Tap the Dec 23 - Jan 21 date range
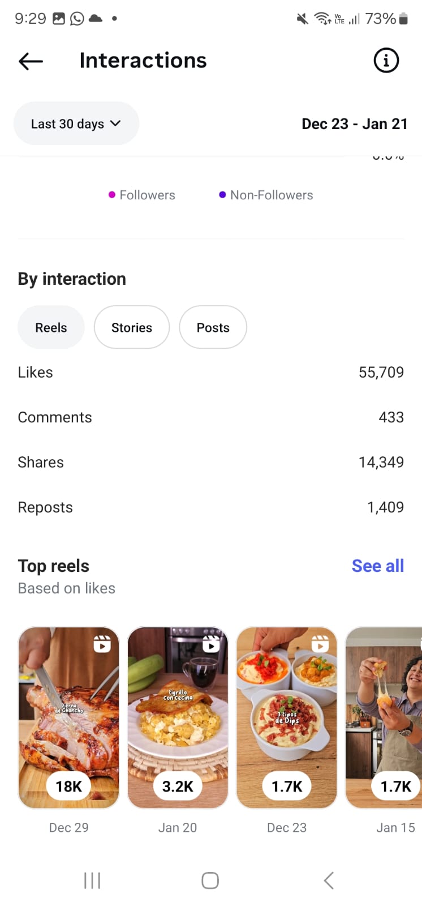Screen dimensions: 422x906 tap(354, 124)
